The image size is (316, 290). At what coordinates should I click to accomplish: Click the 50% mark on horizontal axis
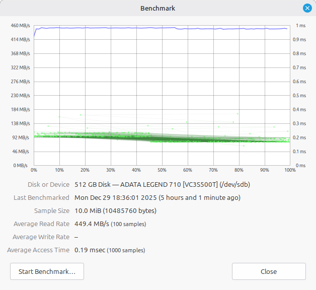tap(162, 170)
